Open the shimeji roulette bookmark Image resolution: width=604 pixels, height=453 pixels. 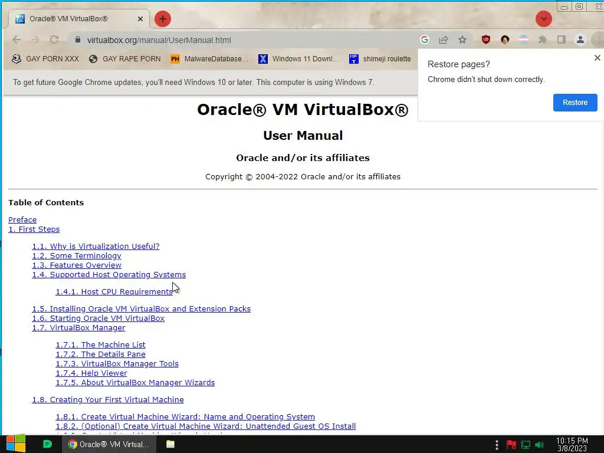[x=380, y=59]
